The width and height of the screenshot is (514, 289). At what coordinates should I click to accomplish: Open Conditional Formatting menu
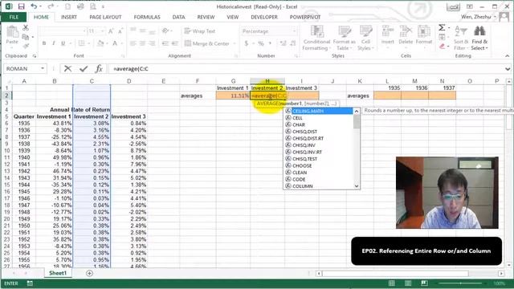tap(316, 38)
